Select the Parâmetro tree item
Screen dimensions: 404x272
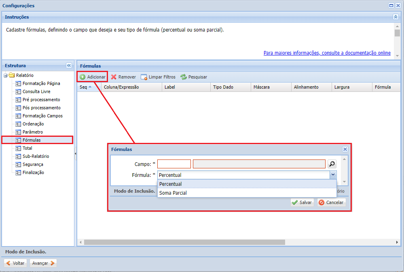point(32,132)
